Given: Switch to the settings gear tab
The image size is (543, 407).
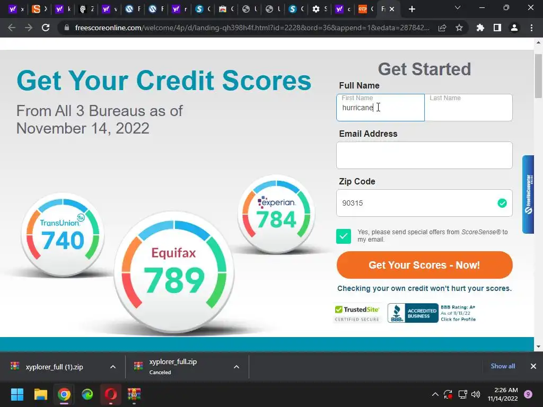Looking at the screenshot, I should coord(320,10).
